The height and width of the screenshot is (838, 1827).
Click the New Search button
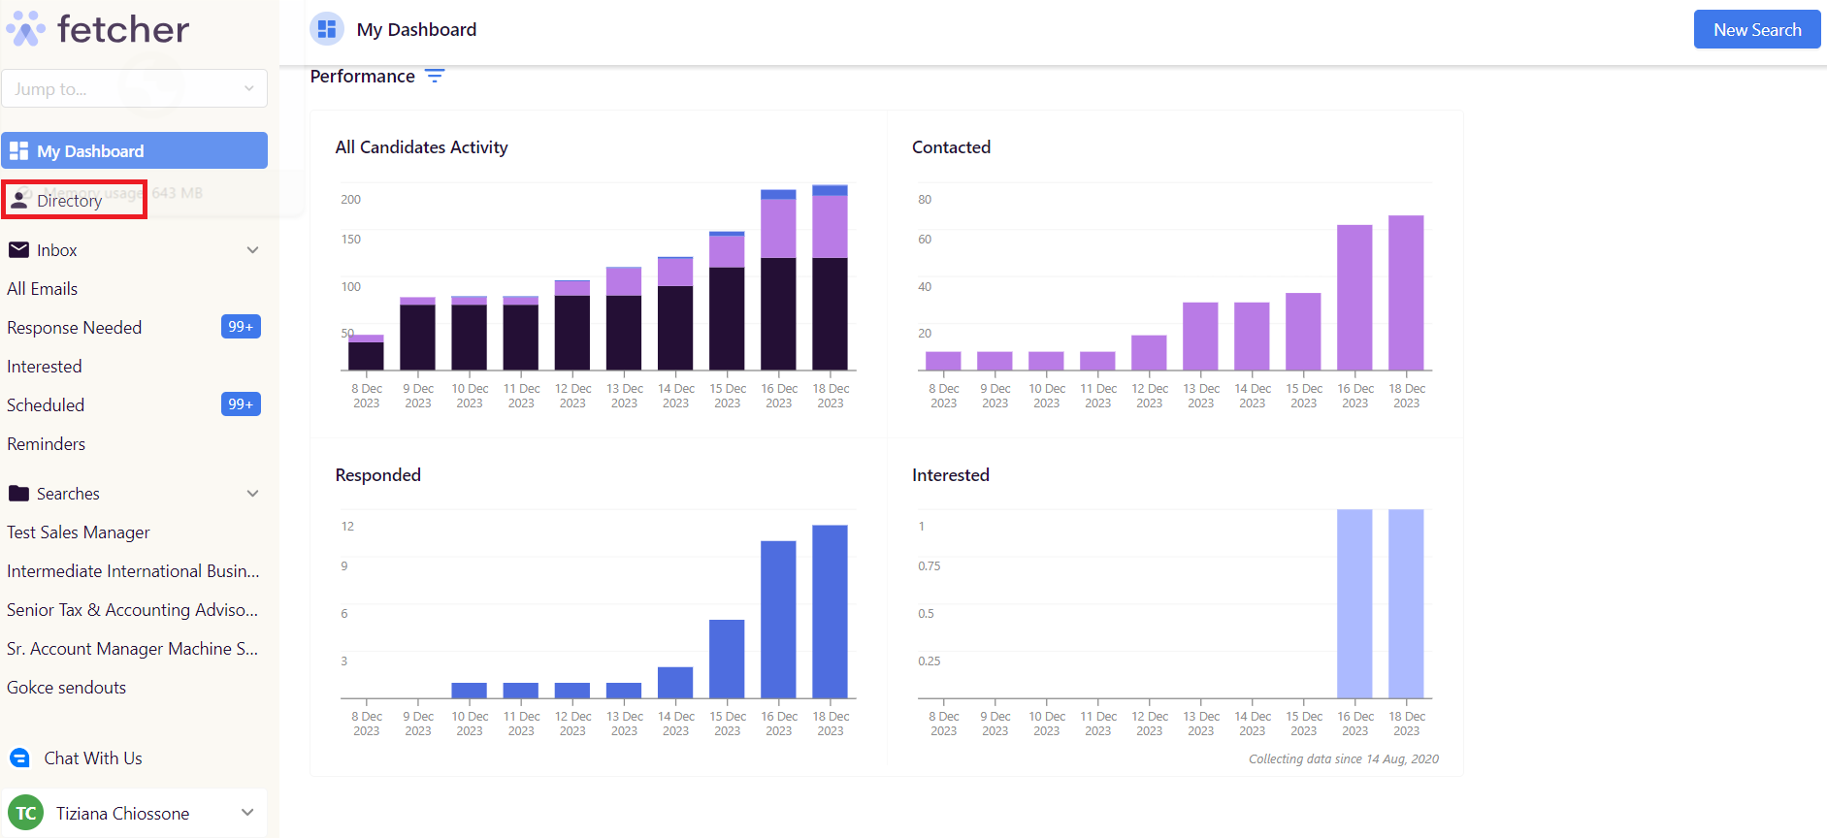tap(1757, 29)
